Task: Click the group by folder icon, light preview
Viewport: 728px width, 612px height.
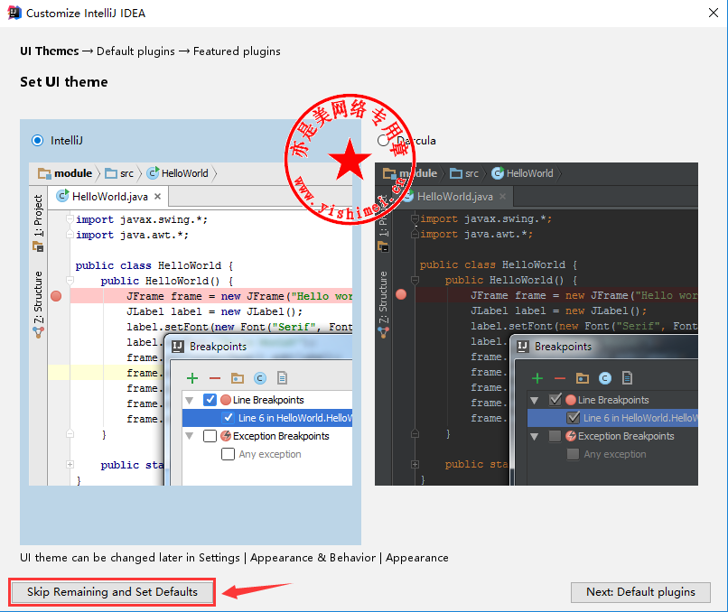Action: 238,378
